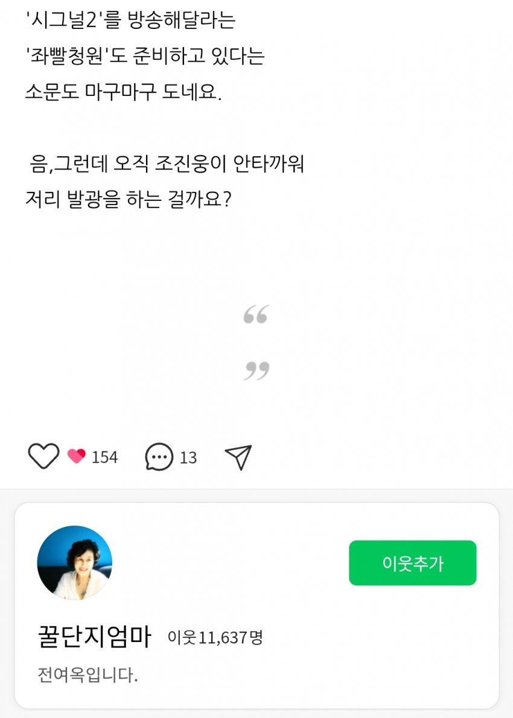513x718 pixels.
Task: Click the closing quotation mark graphic
Action: click(256, 370)
